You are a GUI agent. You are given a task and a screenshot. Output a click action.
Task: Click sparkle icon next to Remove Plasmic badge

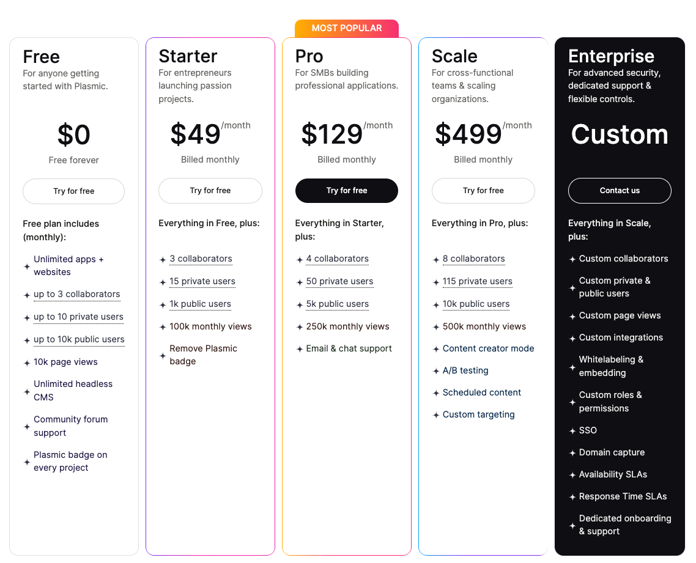[x=163, y=355]
